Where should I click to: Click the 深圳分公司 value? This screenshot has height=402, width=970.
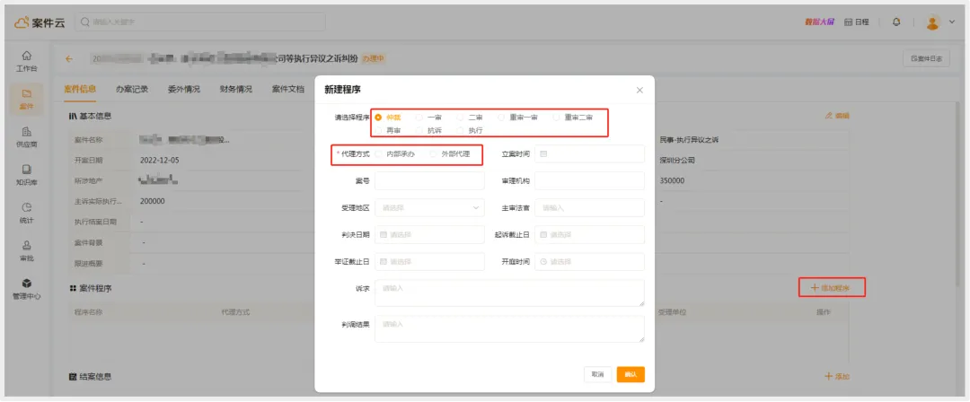coord(677,160)
